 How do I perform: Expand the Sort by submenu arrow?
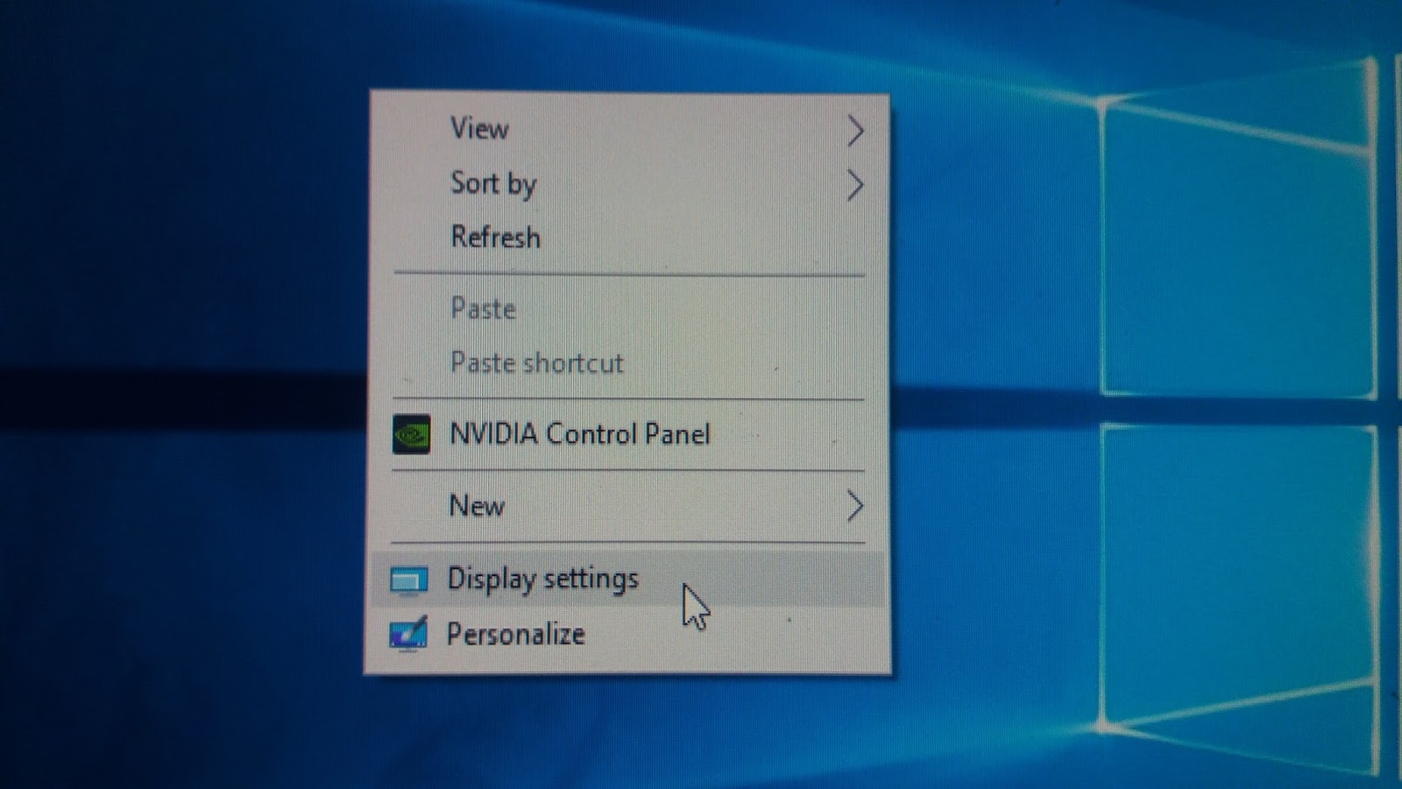point(855,185)
